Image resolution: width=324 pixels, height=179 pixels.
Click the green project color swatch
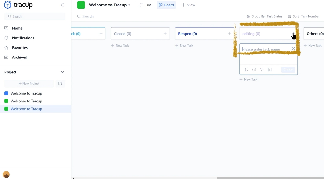pos(81,5)
